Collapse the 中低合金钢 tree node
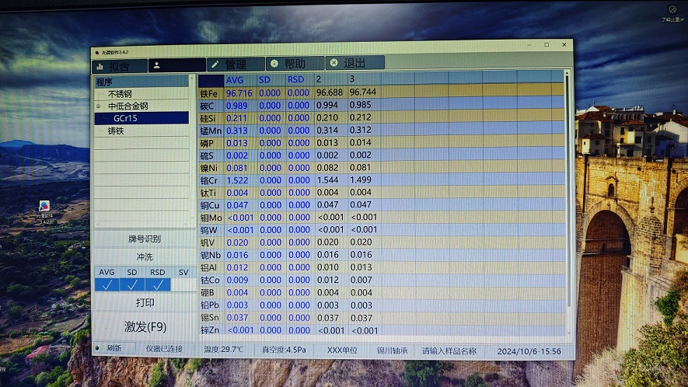 pos(99,106)
